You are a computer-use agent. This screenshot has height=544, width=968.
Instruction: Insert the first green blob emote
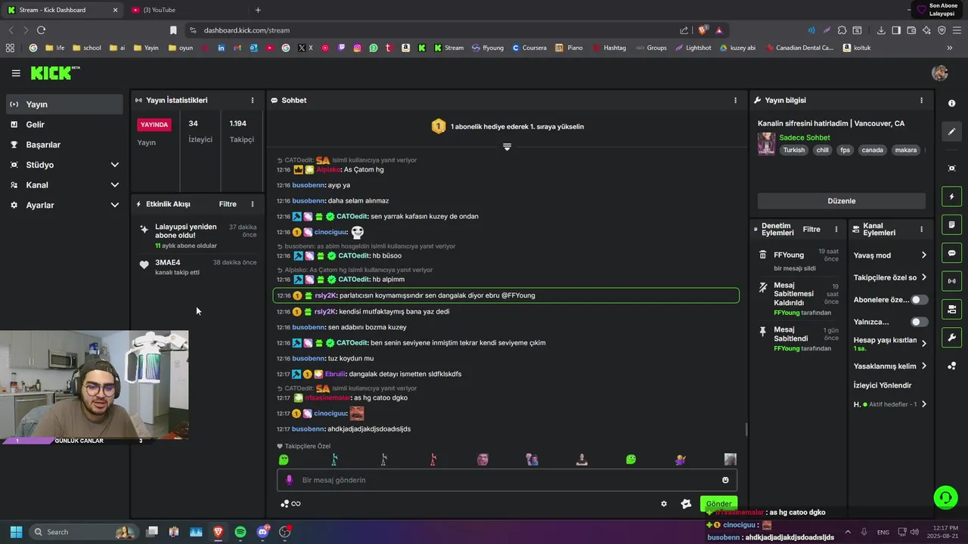[284, 459]
